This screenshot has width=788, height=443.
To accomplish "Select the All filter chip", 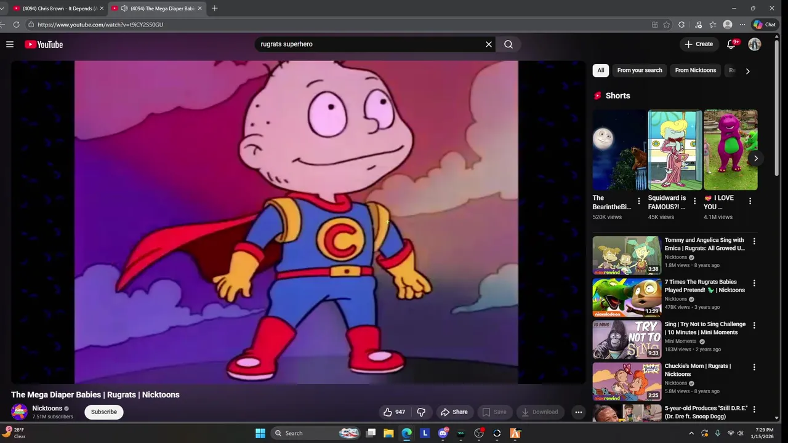I will point(601,70).
